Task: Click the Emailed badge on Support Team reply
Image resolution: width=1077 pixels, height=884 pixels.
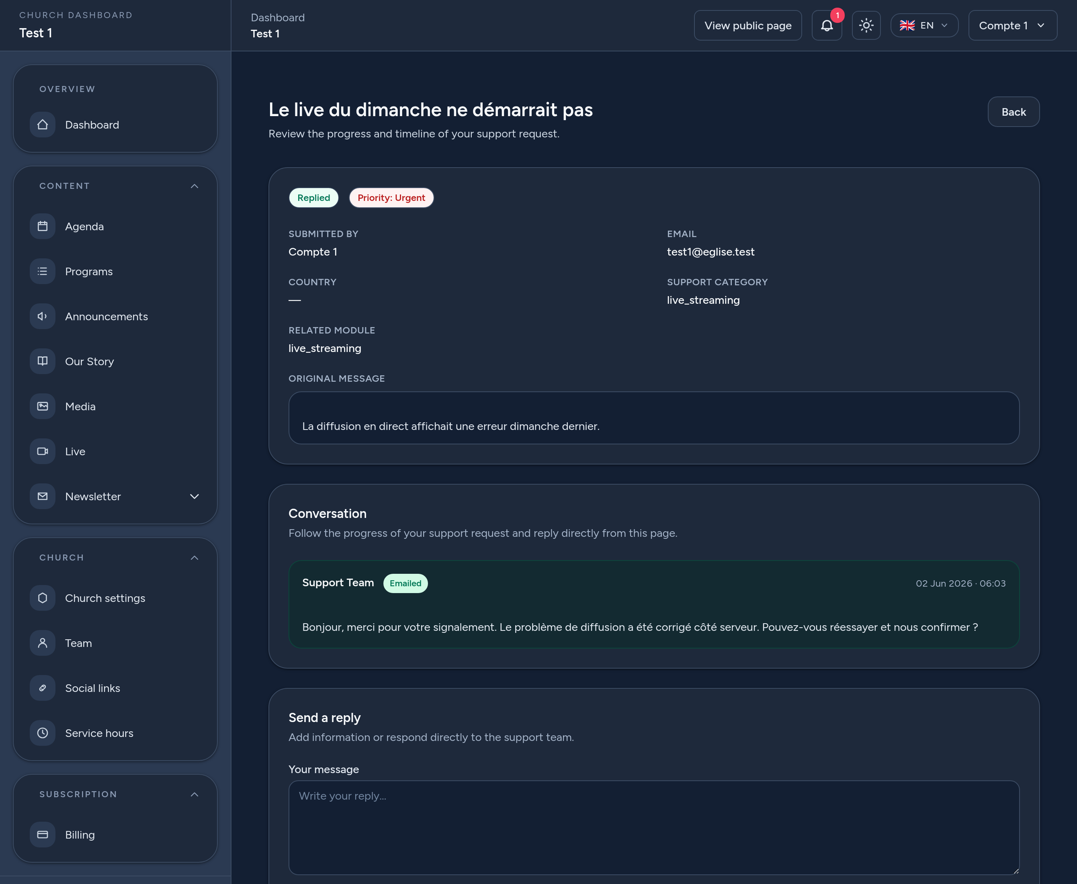Action: coord(405,583)
